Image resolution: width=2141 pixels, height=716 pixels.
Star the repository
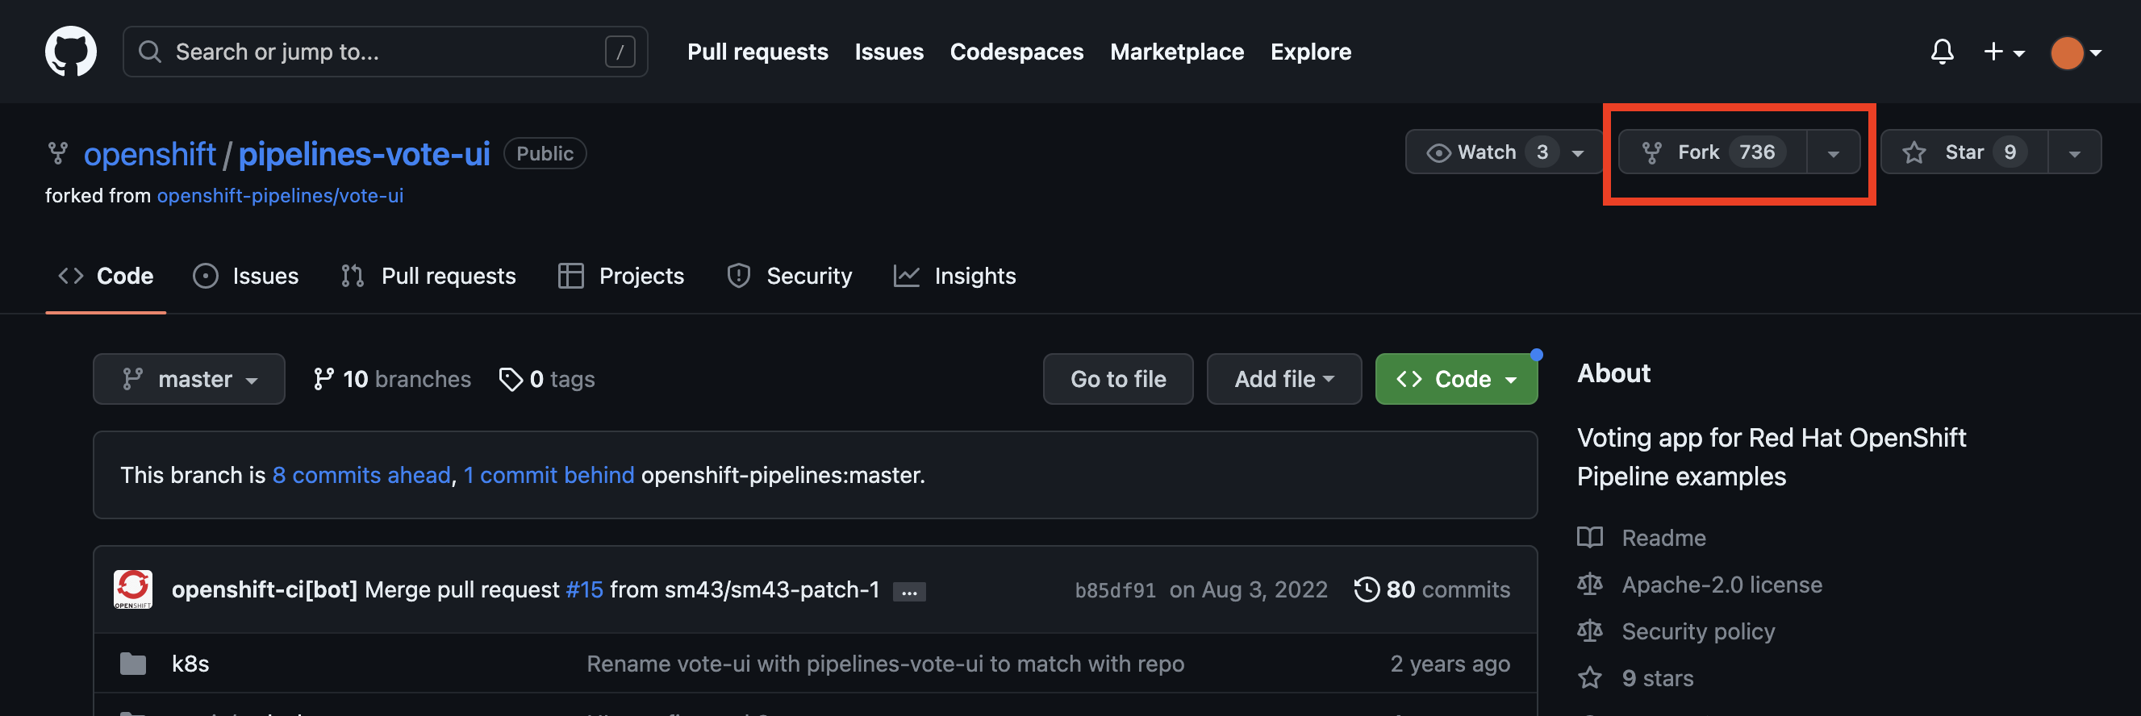click(1964, 152)
